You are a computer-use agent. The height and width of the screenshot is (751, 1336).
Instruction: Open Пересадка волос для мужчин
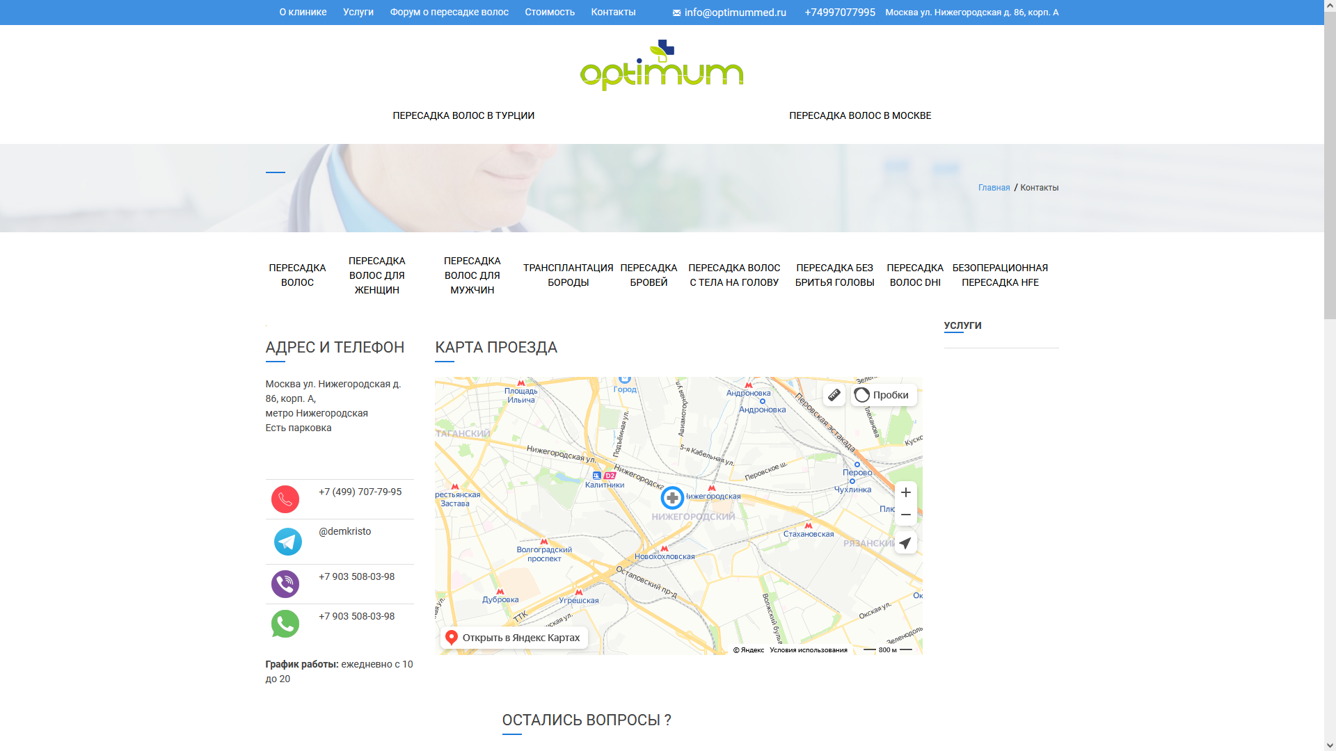[472, 275]
